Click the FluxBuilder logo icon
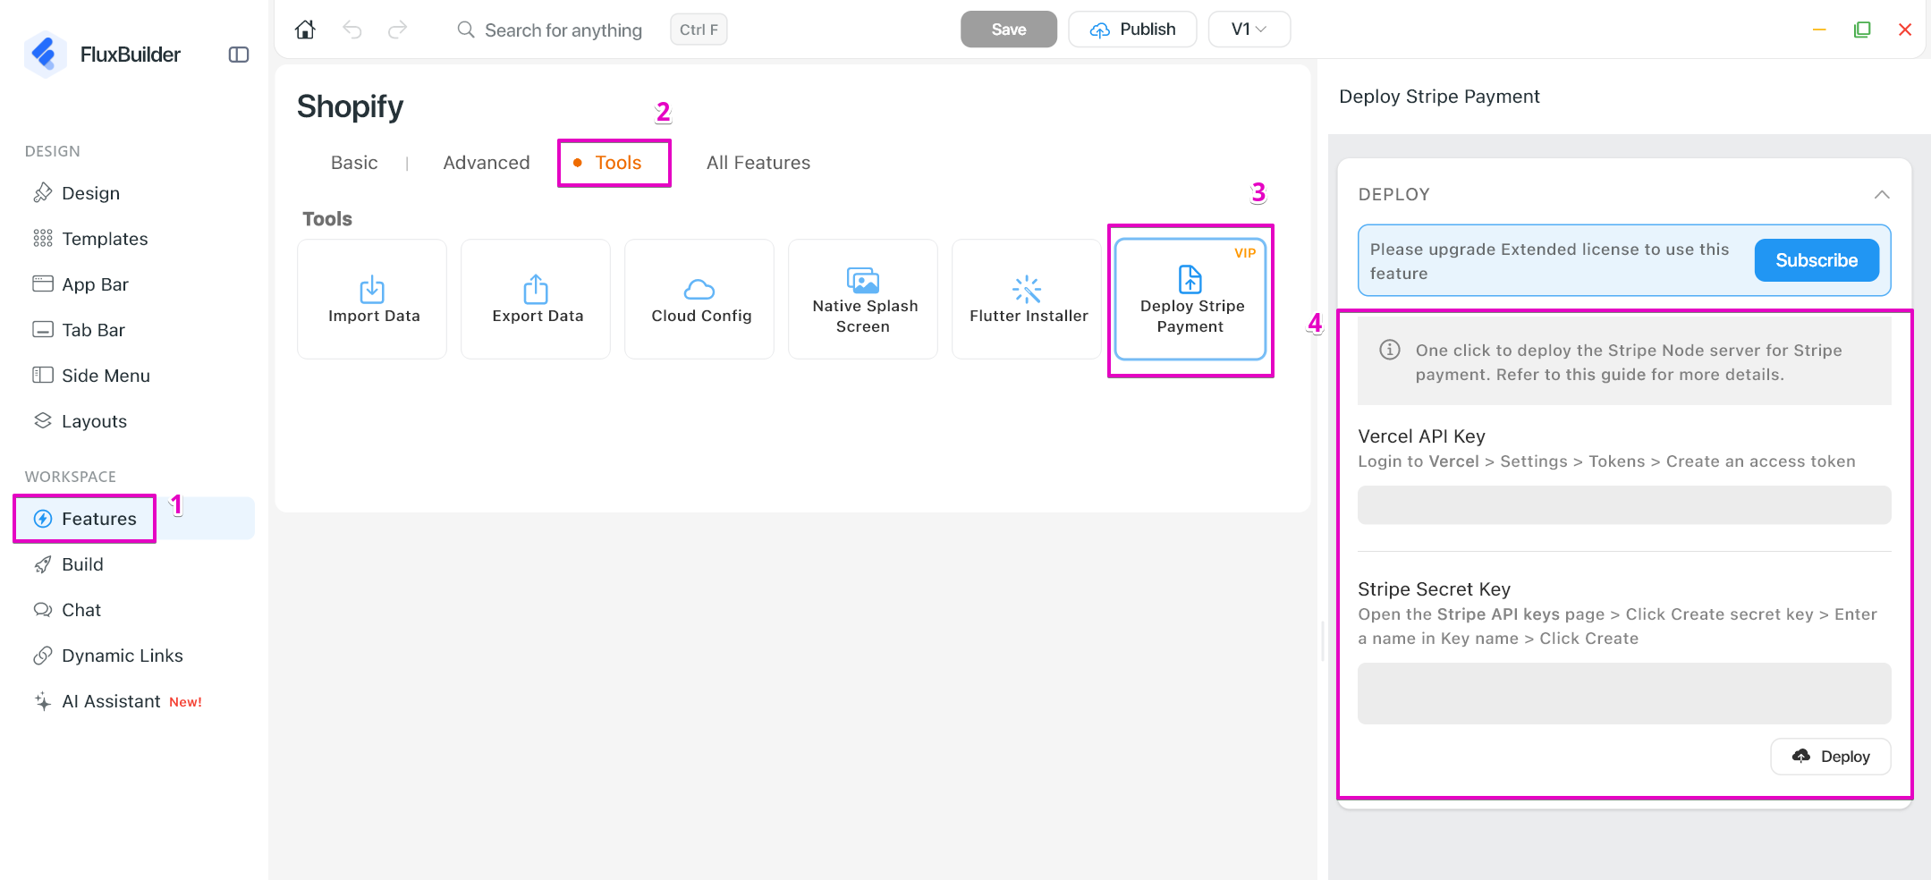Viewport: 1931px width, 880px height. tap(45, 54)
